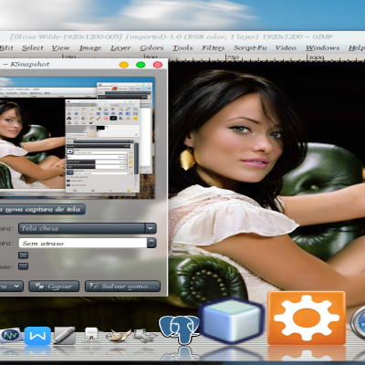Toggle the checked checkbox below the delay field

pos(24,255)
